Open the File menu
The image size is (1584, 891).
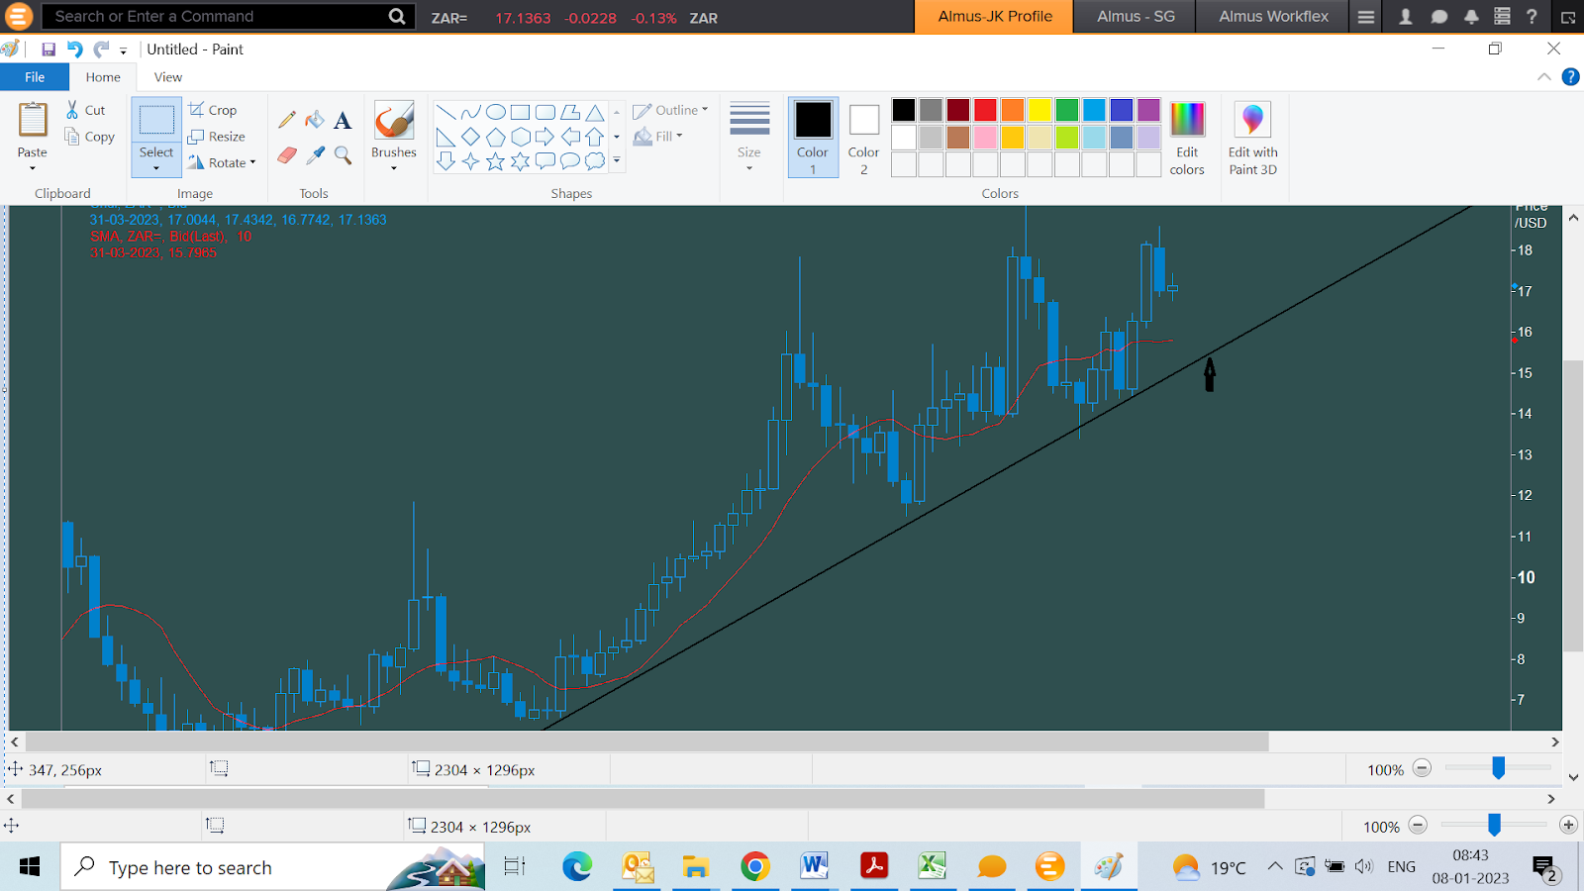point(35,77)
